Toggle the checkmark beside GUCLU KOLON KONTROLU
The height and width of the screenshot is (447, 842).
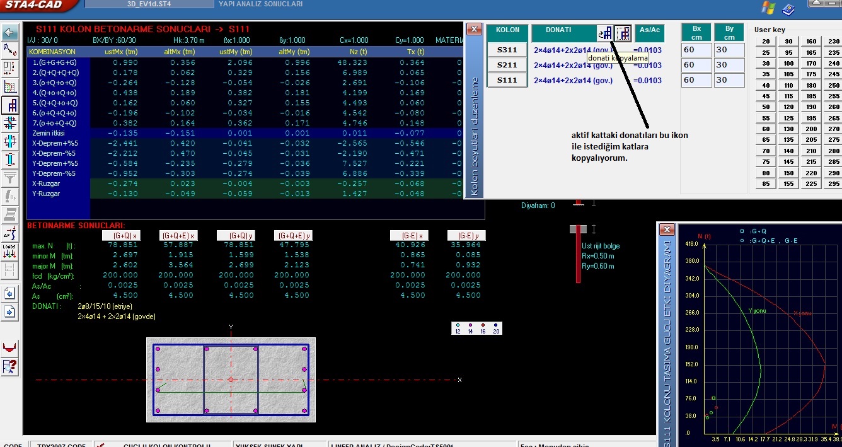coord(100,444)
